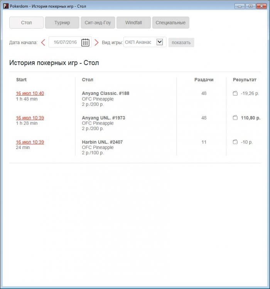
Task: Click the result value 110,80 р.
Action: 251,118
